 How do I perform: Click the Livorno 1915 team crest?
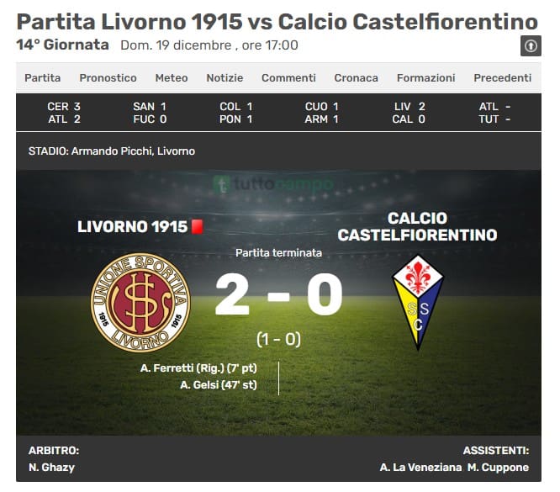click(140, 303)
